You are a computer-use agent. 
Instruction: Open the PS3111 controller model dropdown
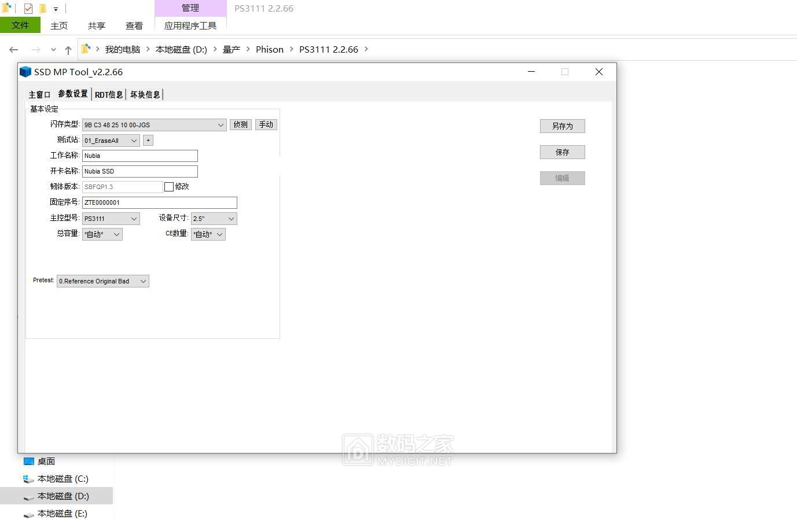click(134, 219)
